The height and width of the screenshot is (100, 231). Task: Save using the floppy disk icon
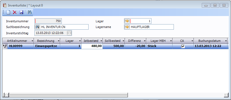point(21,12)
